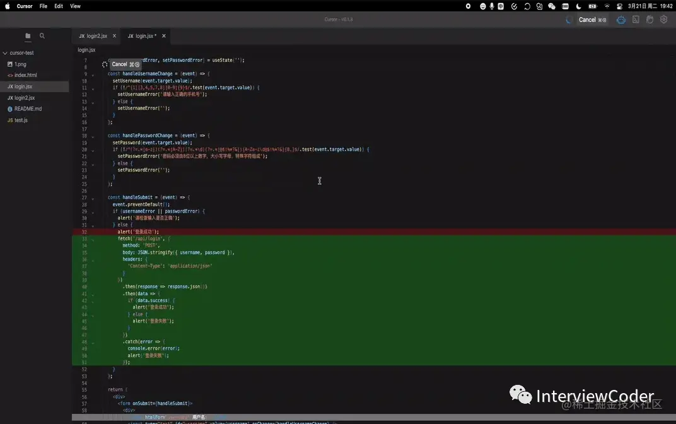Screen dimensions: 676x424
Task: Click the hand icon next to terminal icon
Action: point(650,20)
